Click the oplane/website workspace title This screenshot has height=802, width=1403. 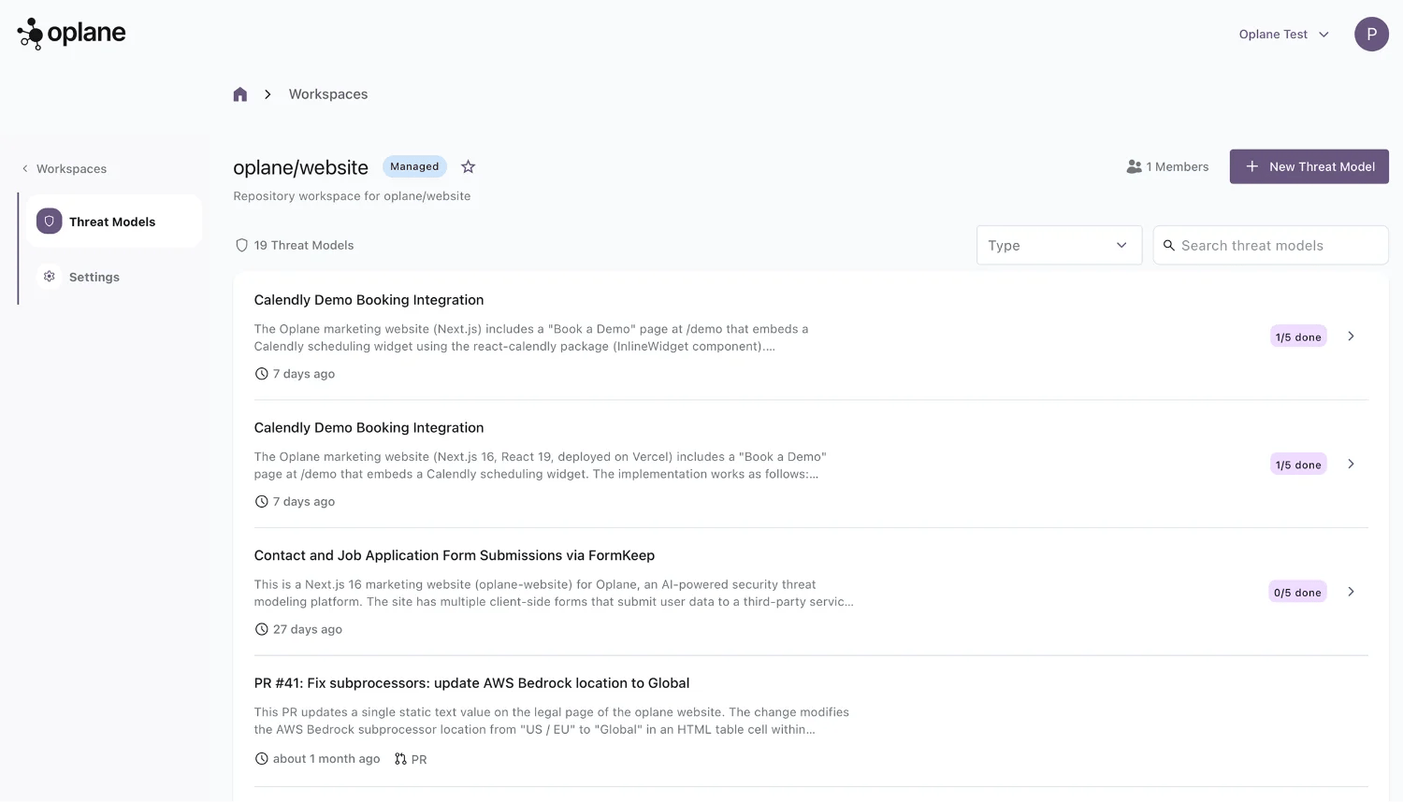300,167
